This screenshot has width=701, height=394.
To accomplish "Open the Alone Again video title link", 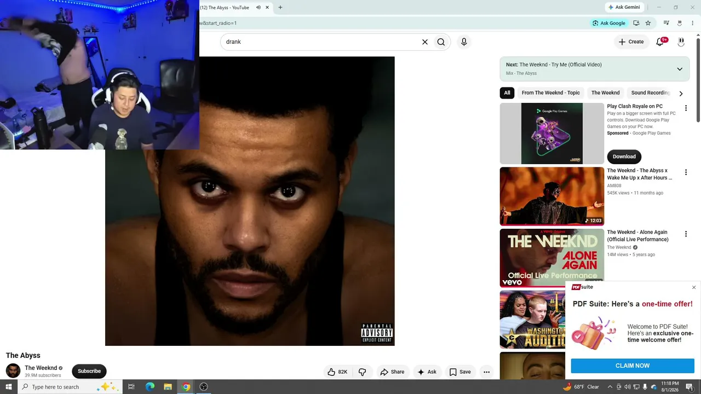I will pos(637,236).
